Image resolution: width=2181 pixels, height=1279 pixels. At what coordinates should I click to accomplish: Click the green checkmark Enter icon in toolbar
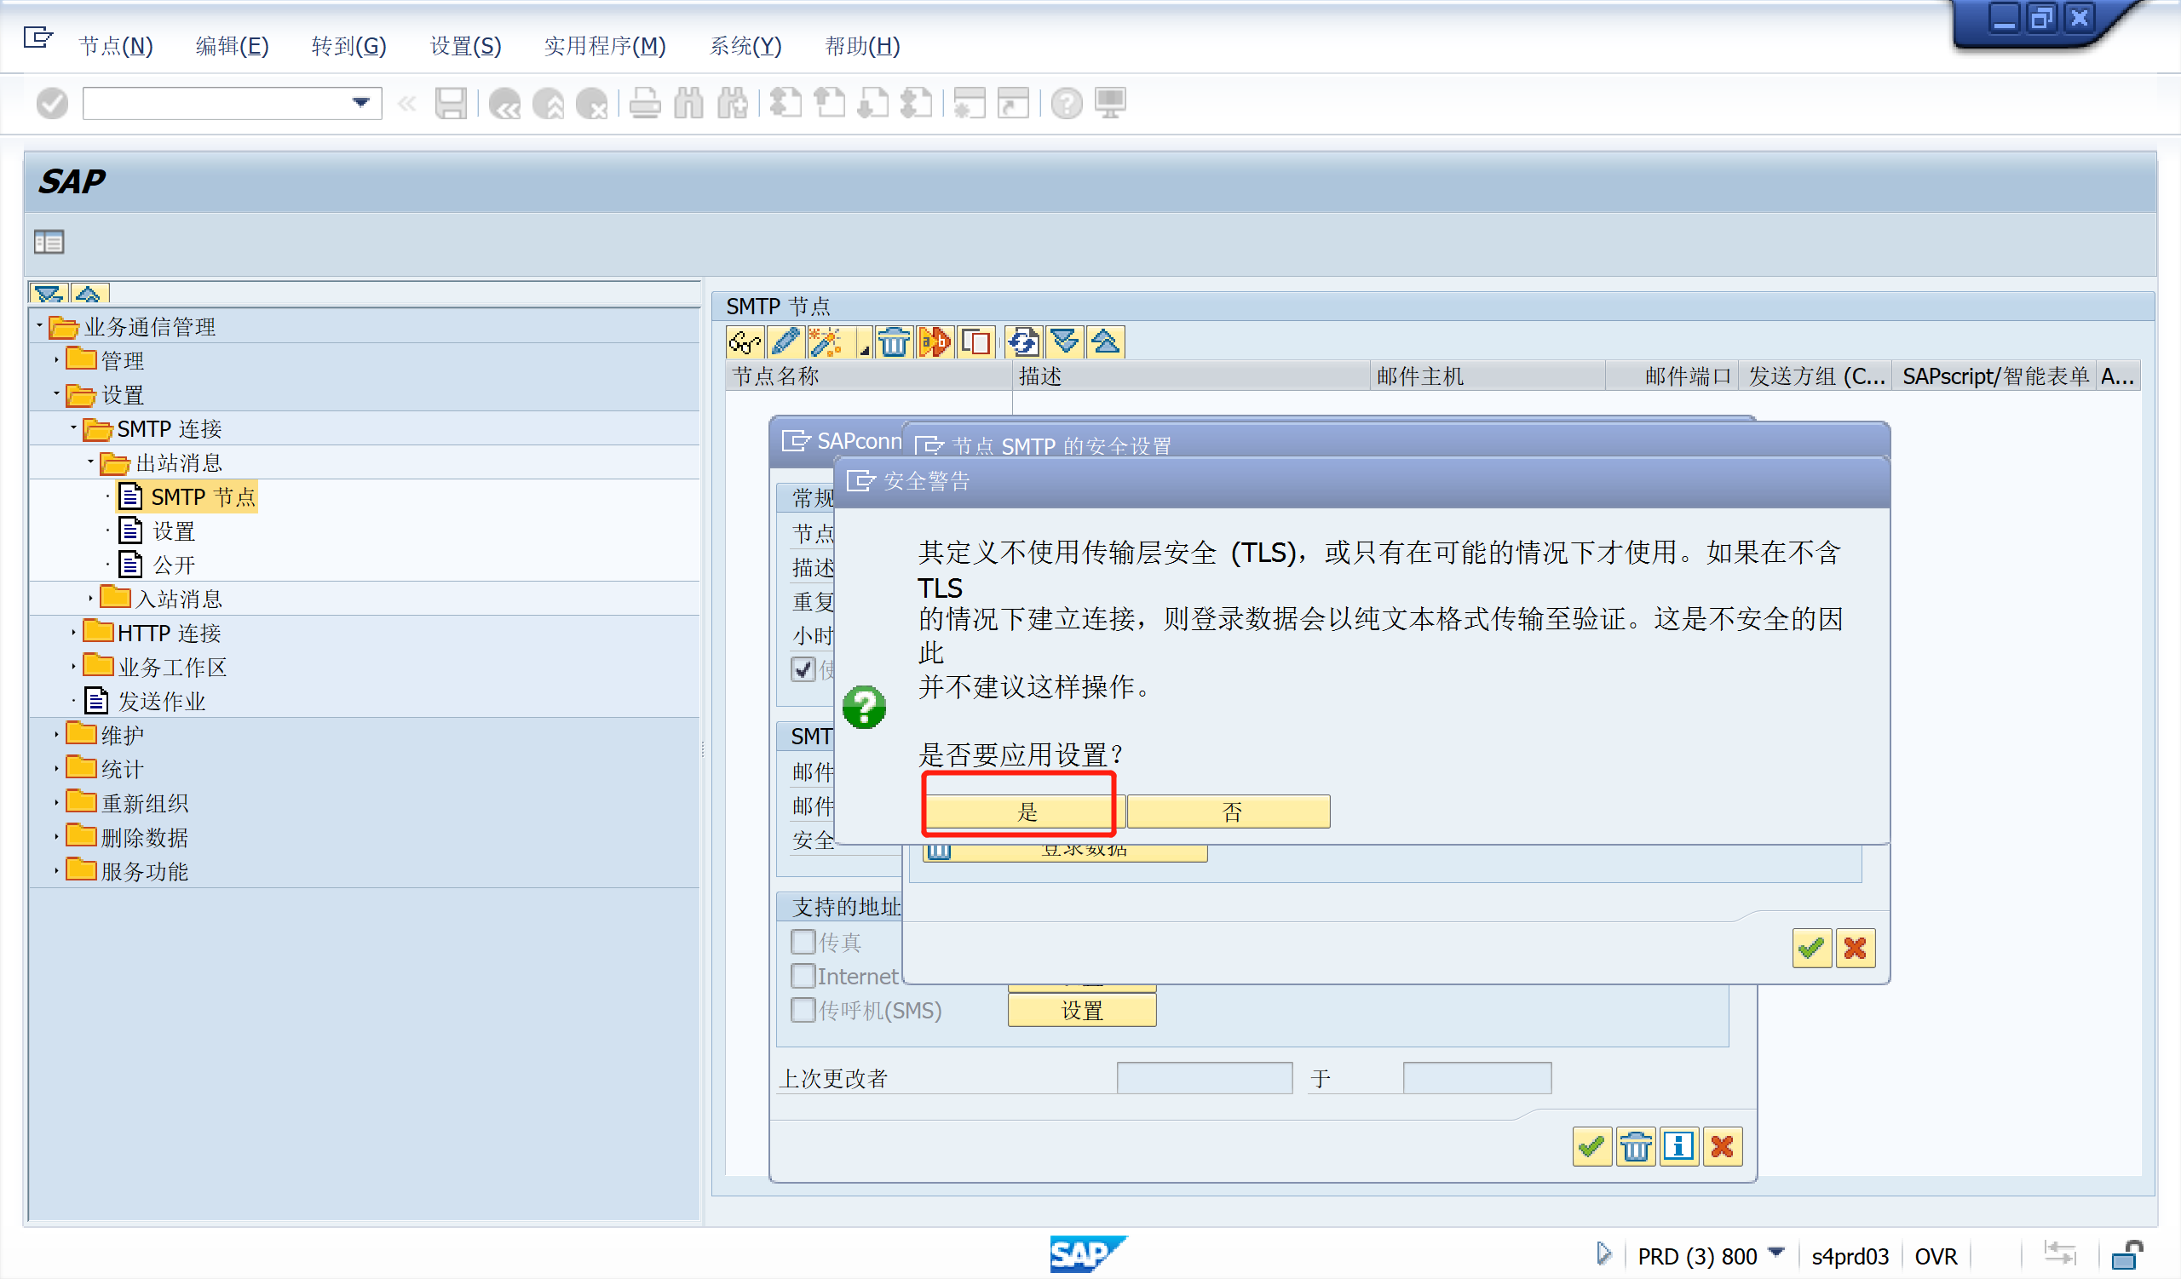[52, 104]
